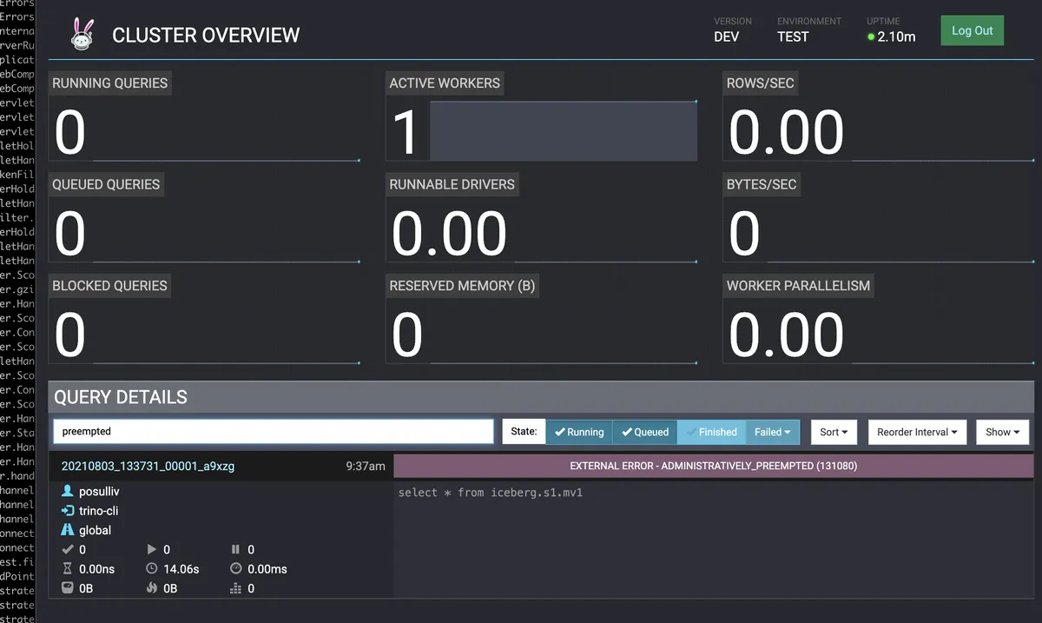Click the version value DEV
The width and height of the screenshot is (1042, 623).
(x=727, y=37)
